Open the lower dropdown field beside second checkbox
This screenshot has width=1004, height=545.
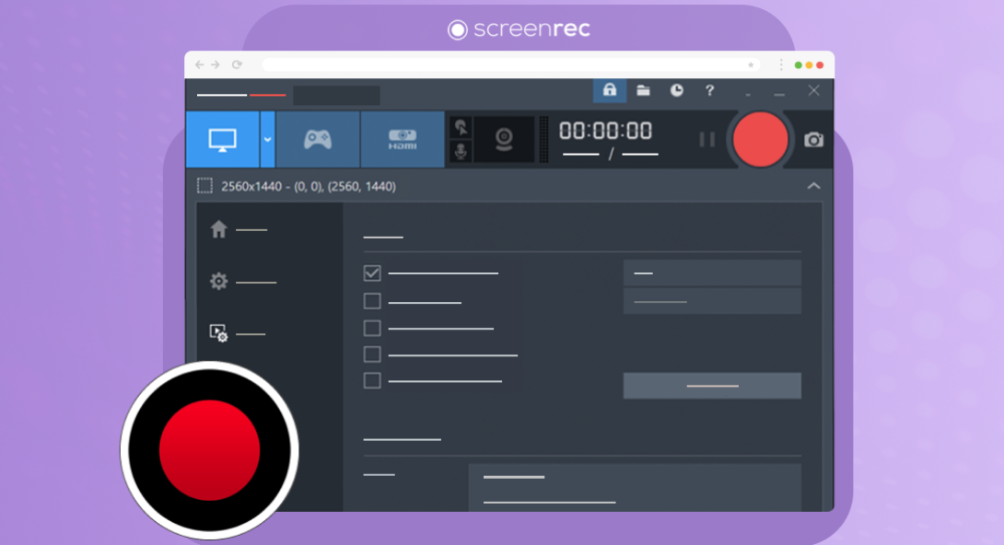712,301
